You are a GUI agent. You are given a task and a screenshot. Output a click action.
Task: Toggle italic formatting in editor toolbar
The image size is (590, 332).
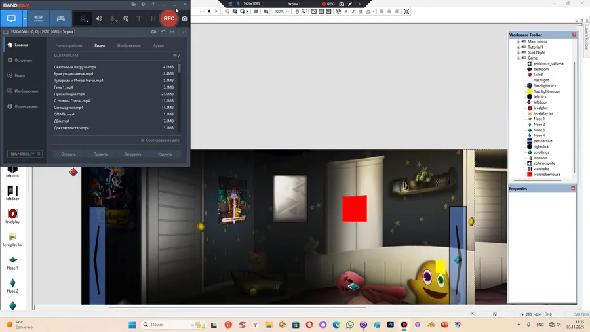pos(353,12)
